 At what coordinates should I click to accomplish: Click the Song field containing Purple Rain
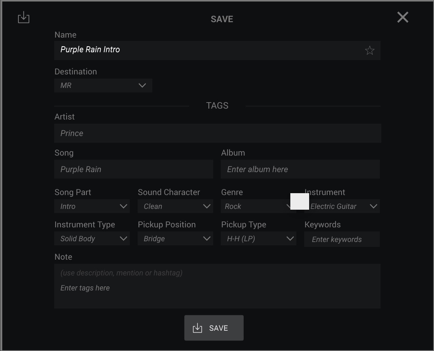[134, 169]
